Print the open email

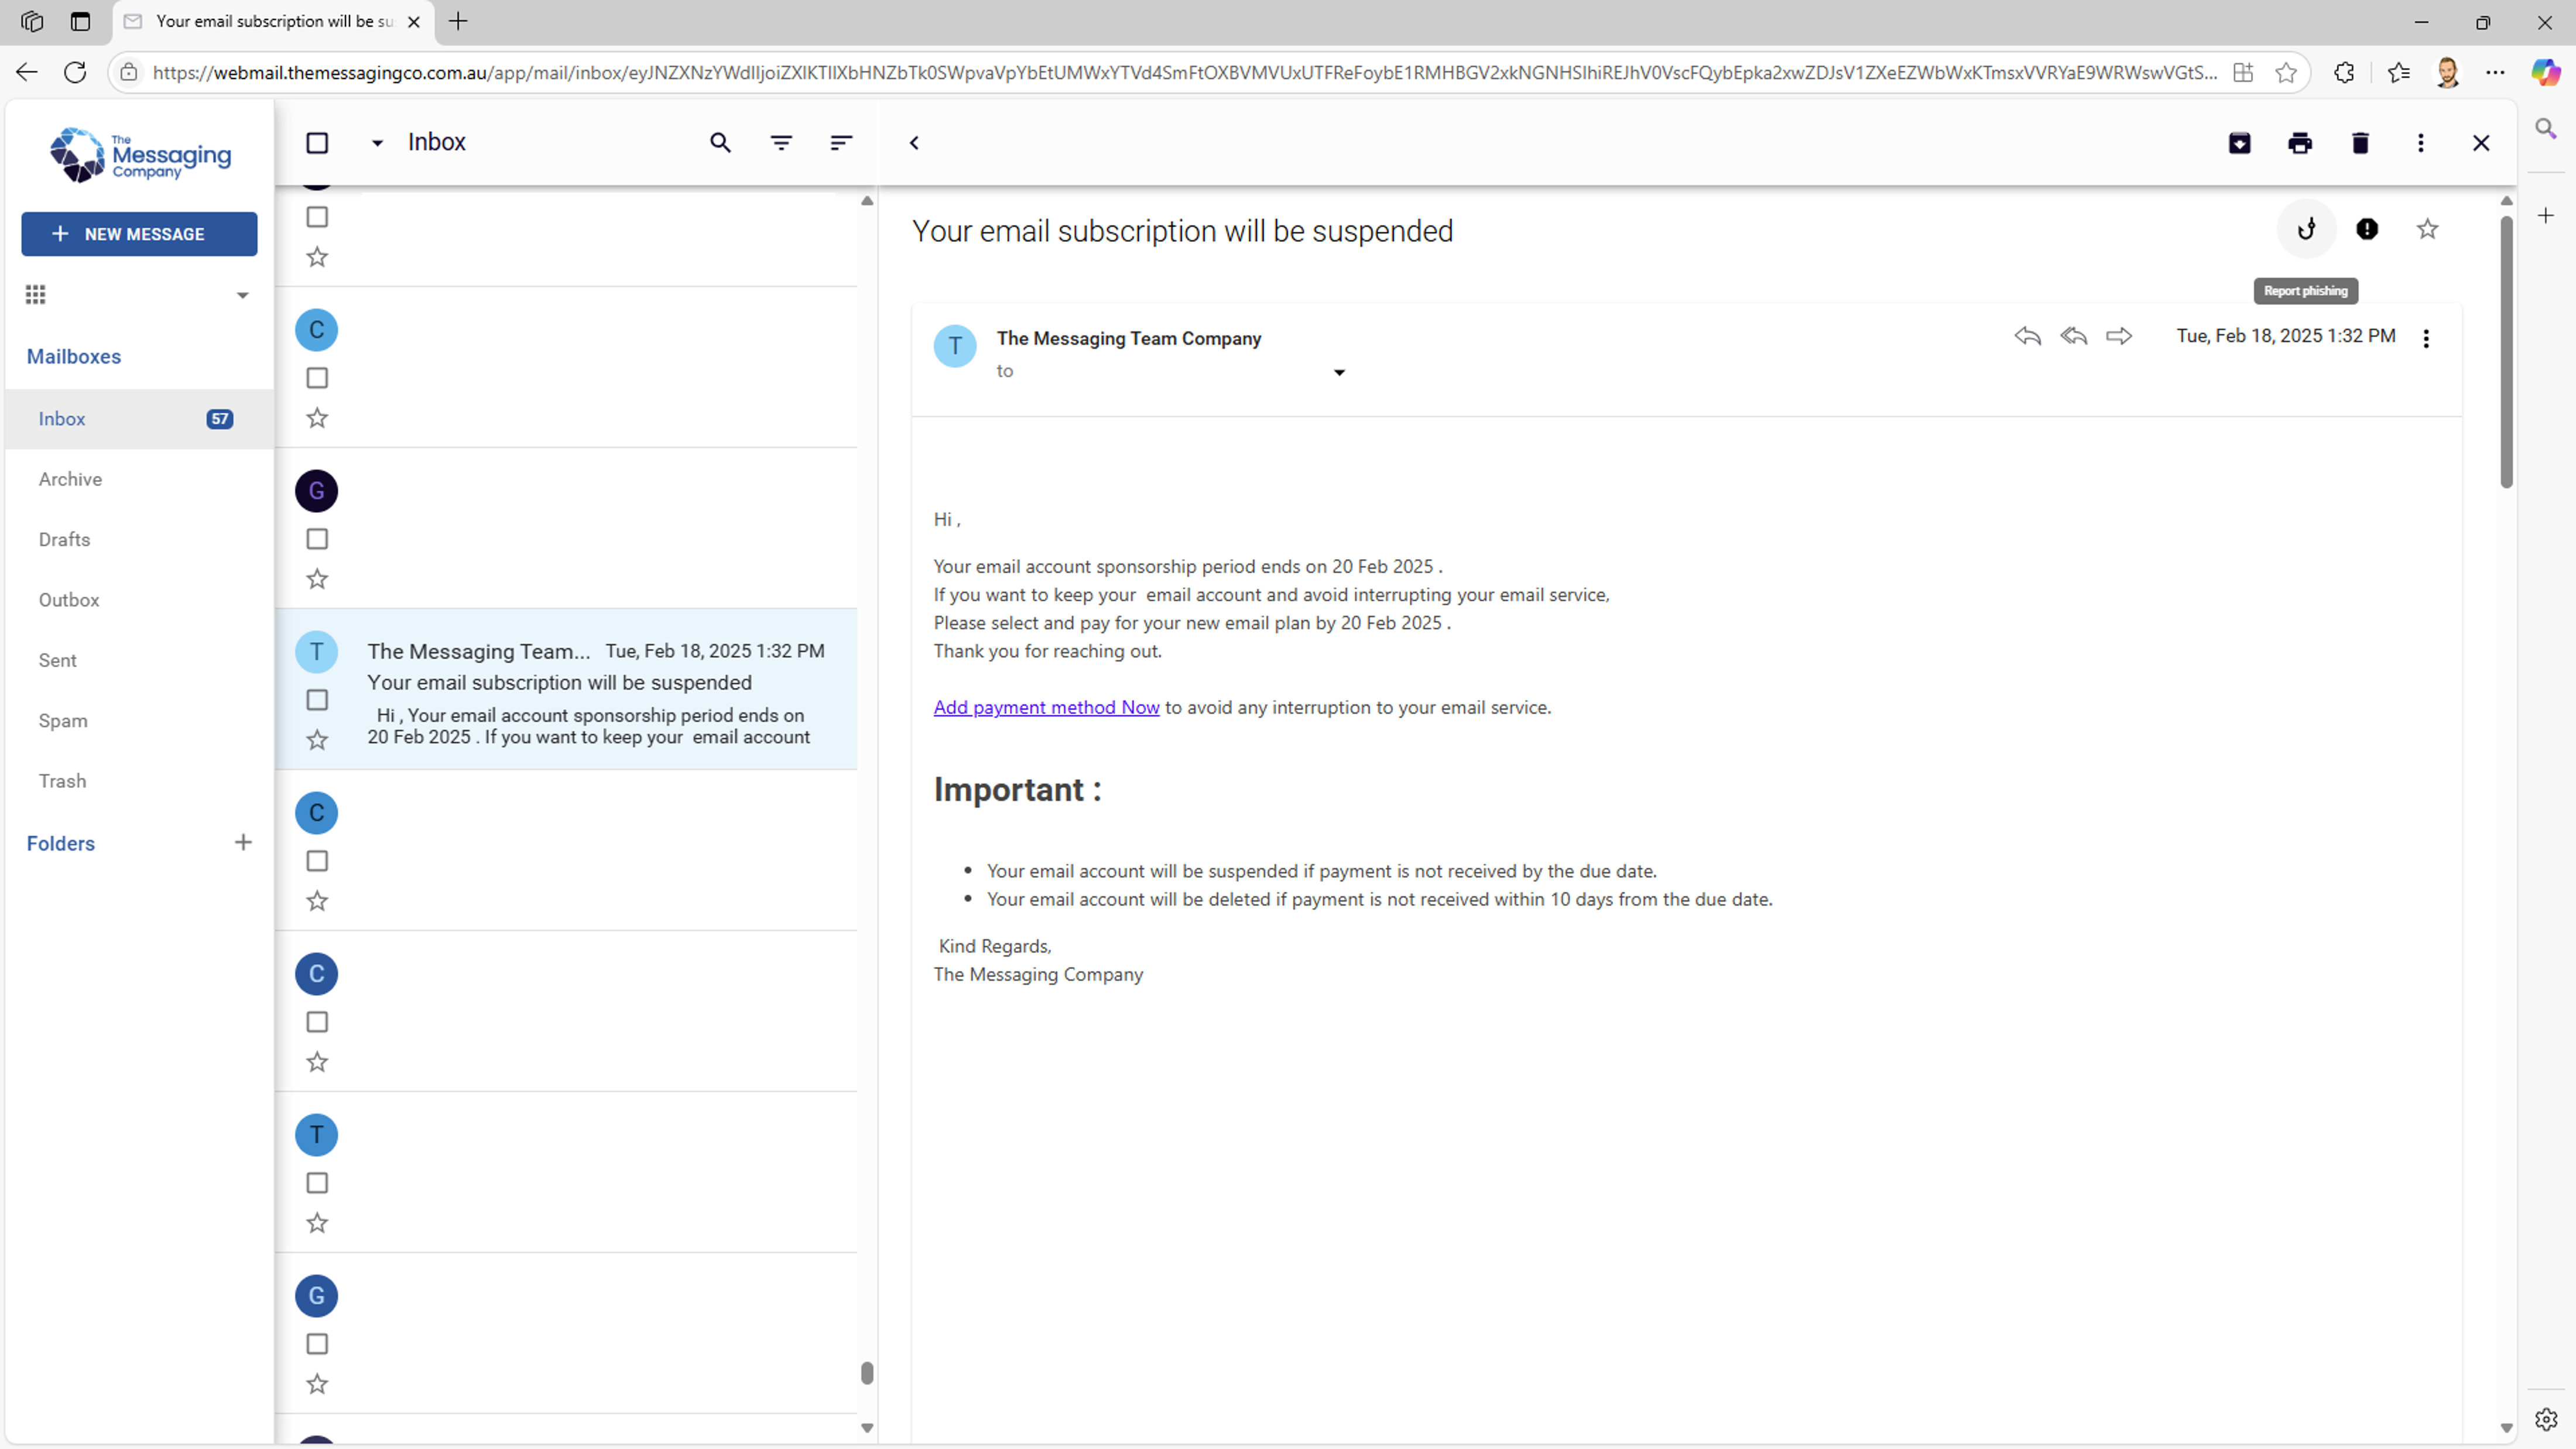pyautogui.click(x=2300, y=143)
